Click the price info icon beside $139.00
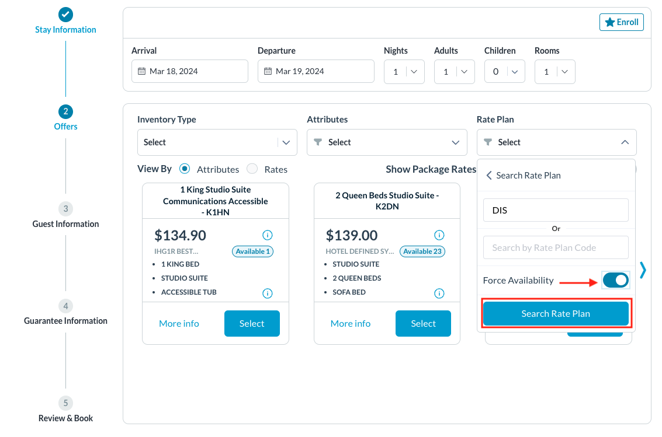 pyautogui.click(x=439, y=235)
